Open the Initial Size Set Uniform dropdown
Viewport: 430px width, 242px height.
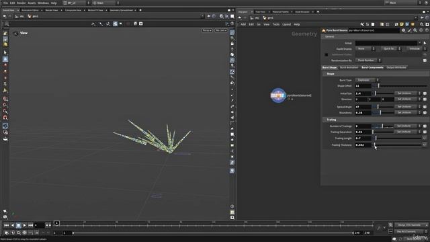[408, 93]
